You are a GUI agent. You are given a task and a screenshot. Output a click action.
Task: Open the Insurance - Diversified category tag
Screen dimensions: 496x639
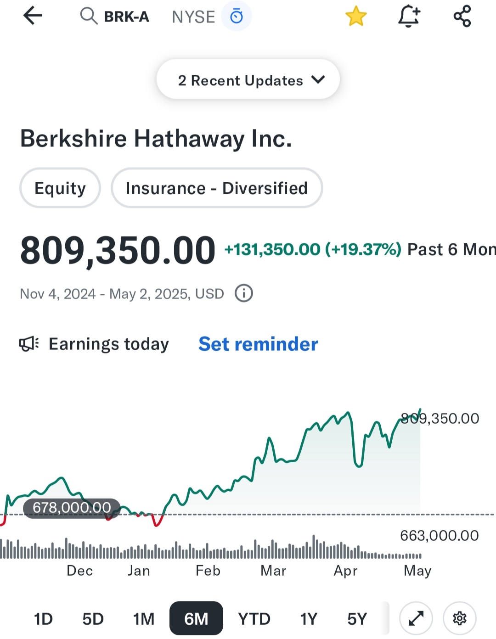click(x=216, y=188)
